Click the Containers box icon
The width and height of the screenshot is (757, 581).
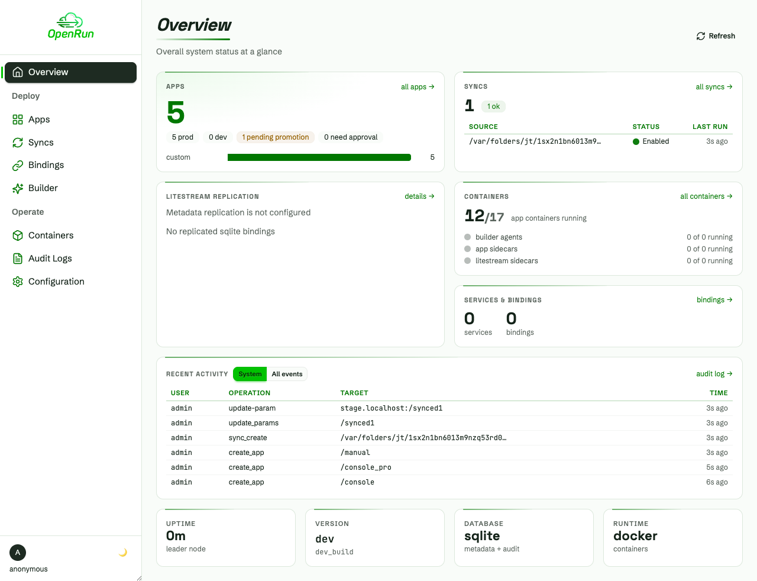(x=18, y=235)
